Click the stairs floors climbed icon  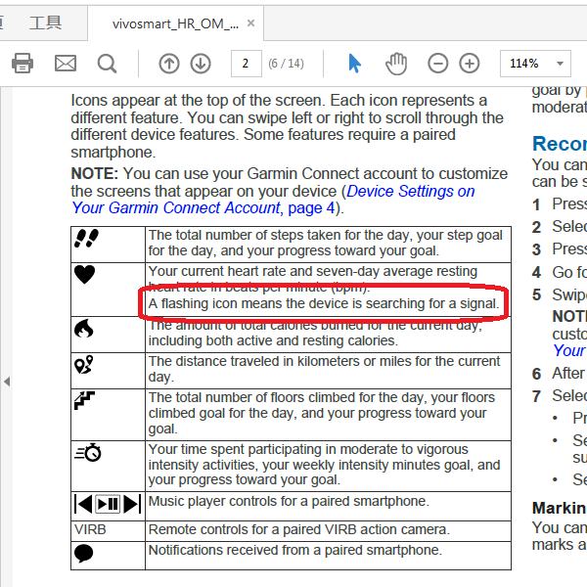tap(84, 400)
